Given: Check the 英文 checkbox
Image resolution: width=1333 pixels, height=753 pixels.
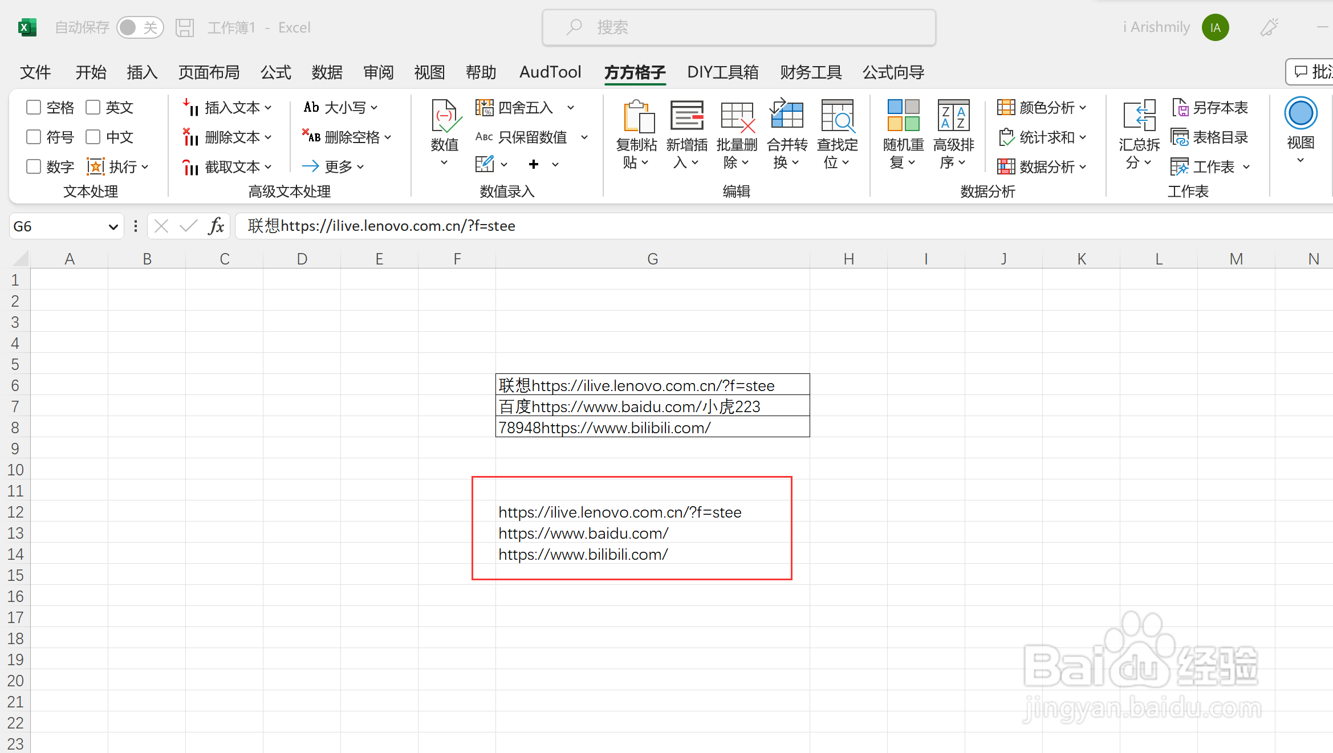Looking at the screenshot, I should 93,107.
